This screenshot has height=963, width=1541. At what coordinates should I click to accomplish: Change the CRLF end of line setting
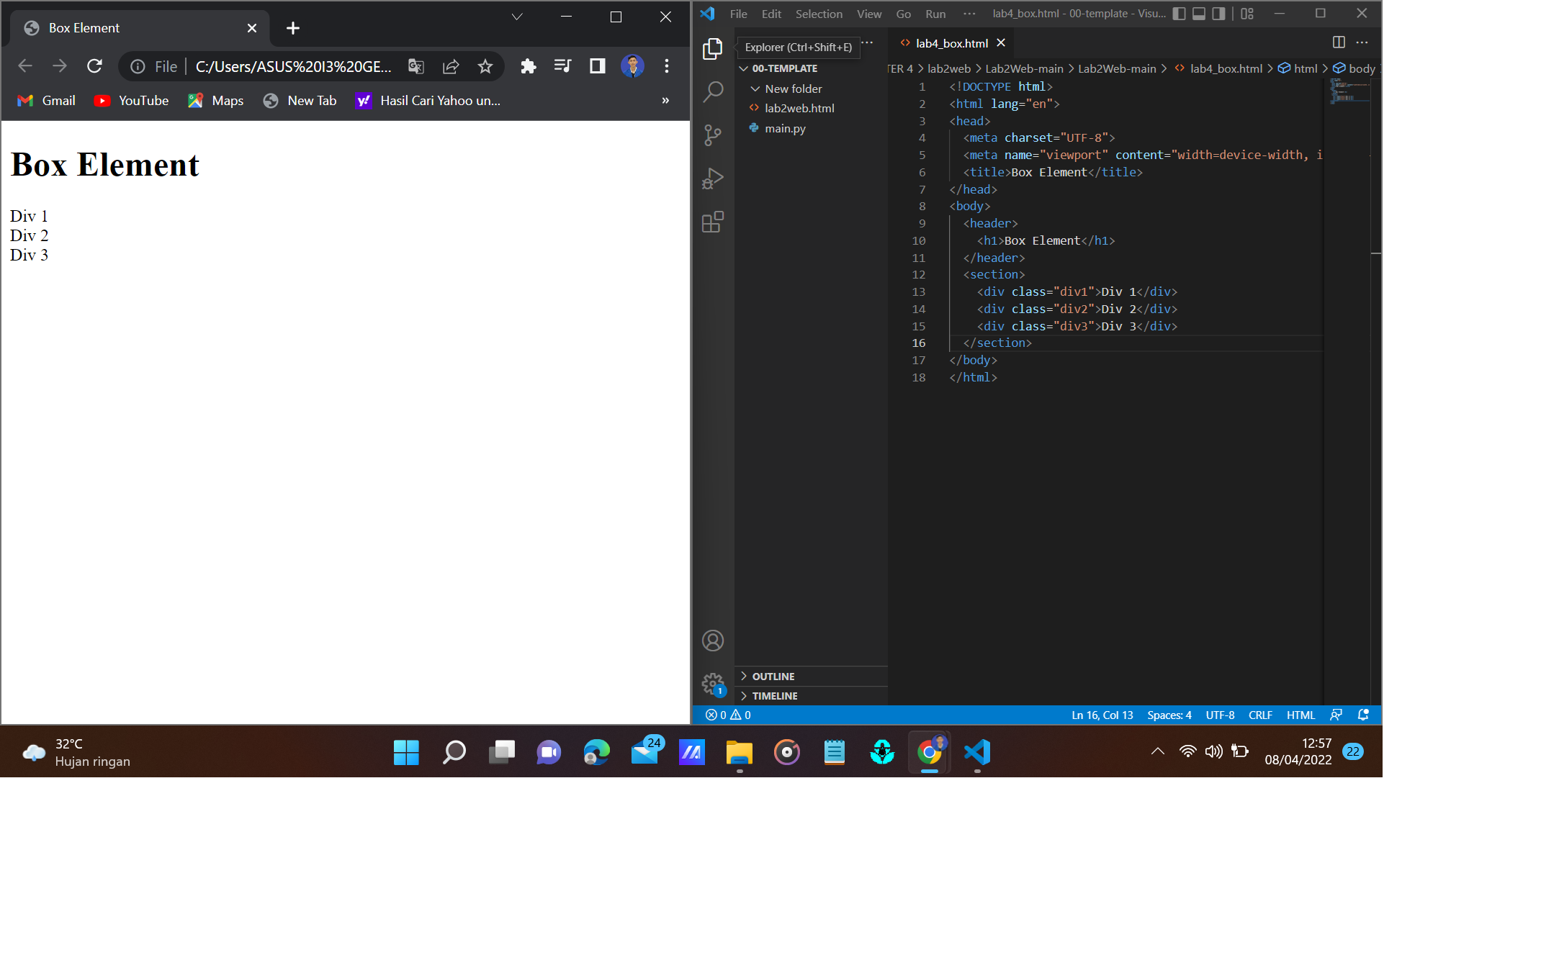point(1260,715)
